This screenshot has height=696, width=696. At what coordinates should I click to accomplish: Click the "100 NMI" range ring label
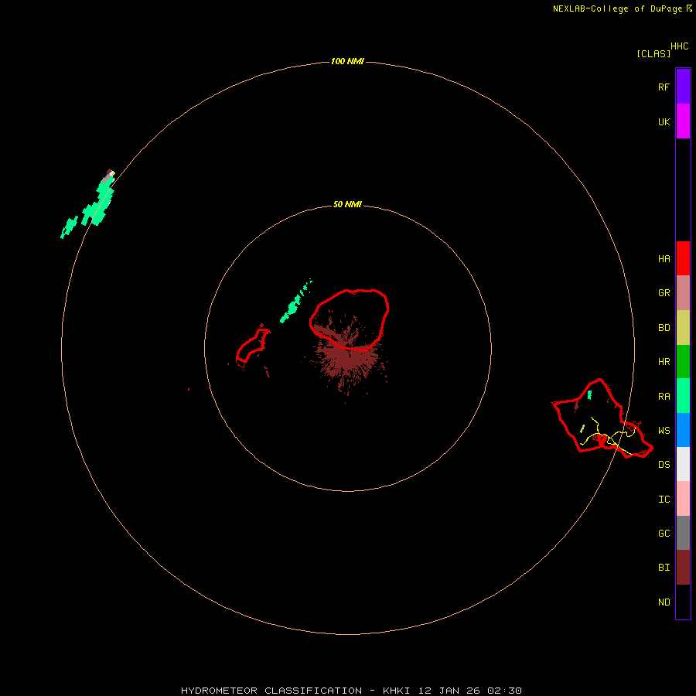[x=347, y=61]
